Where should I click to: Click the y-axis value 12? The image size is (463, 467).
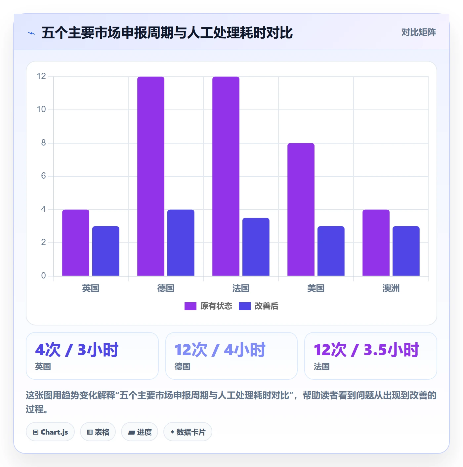41,76
